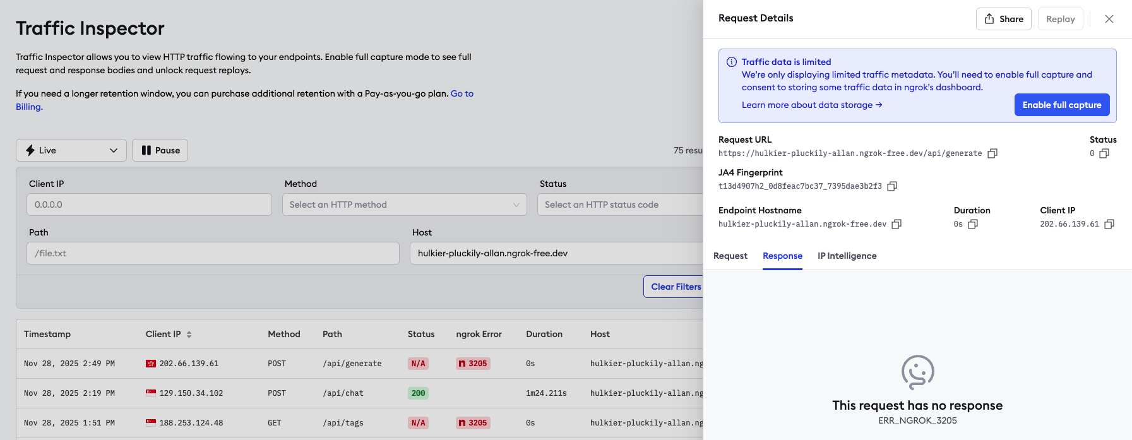1132x440 pixels.
Task: Click the flag icon next to 129.150.34.102
Action: (x=151, y=393)
